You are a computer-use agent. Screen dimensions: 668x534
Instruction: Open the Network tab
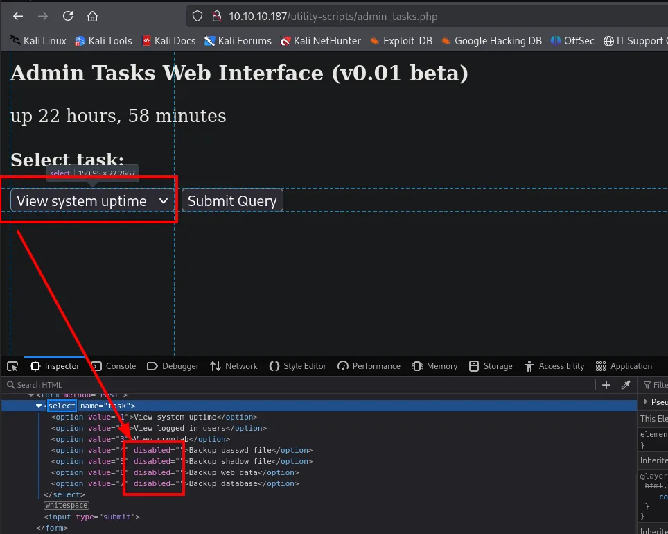tap(234, 366)
